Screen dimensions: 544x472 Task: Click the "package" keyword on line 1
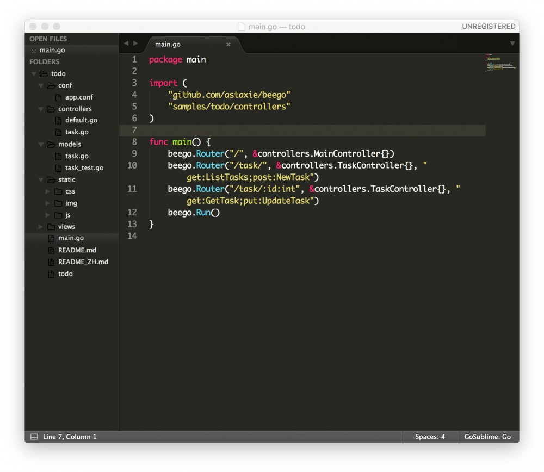pos(165,60)
